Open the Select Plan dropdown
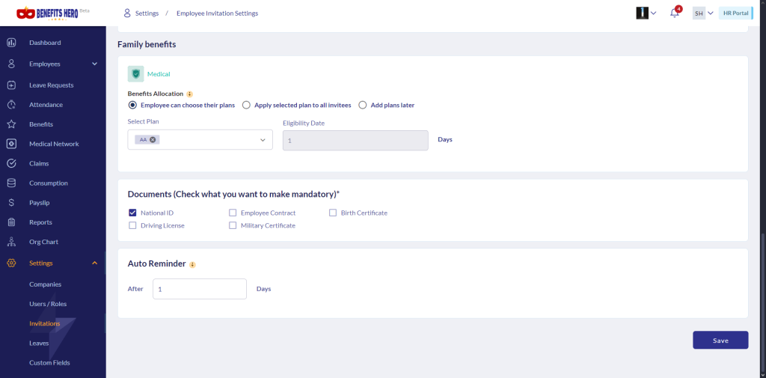Screen dimensions: 766x378 tap(263, 140)
